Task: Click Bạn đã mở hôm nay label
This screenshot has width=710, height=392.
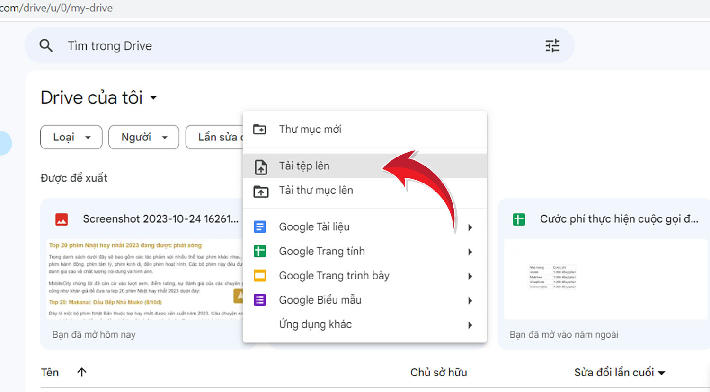Action: coord(94,334)
